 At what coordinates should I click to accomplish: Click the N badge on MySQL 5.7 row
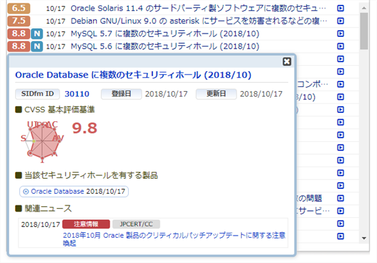click(x=37, y=34)
